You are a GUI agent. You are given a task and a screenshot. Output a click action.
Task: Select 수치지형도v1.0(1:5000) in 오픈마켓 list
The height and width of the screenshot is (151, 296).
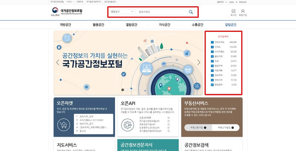point(91,120)
